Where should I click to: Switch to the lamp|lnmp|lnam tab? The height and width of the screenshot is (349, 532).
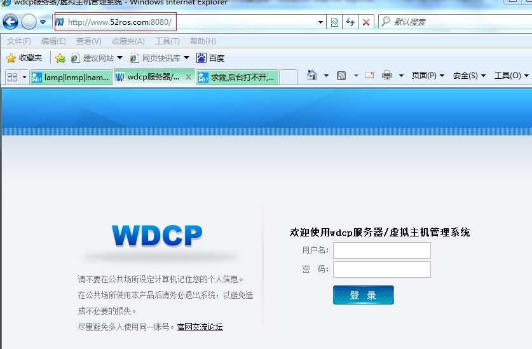(71, 77)
